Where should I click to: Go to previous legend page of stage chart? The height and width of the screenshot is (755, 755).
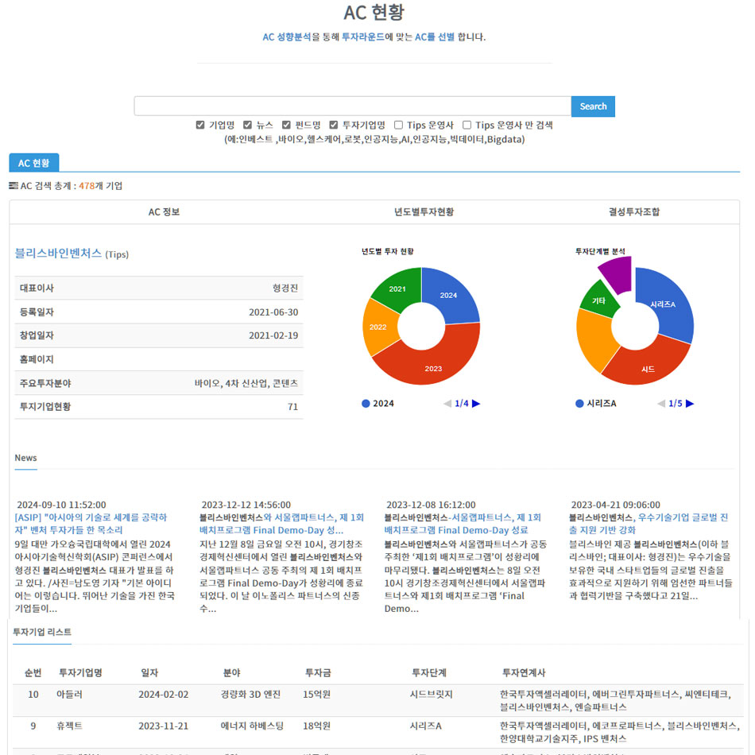(x=661, y=404)
